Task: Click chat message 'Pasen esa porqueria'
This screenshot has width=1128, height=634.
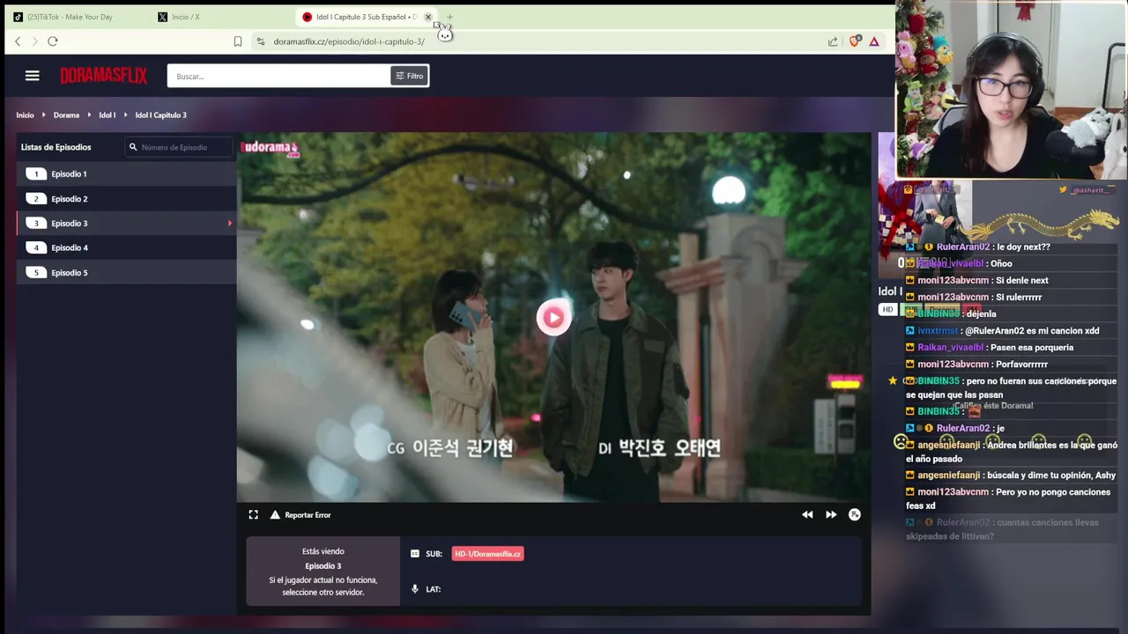Action: pyautogui.click(x=1032, y=347)
